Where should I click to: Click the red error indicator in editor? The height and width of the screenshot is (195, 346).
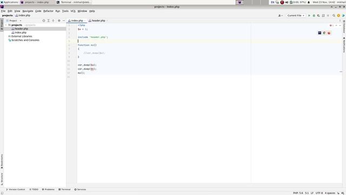[331, 25]
